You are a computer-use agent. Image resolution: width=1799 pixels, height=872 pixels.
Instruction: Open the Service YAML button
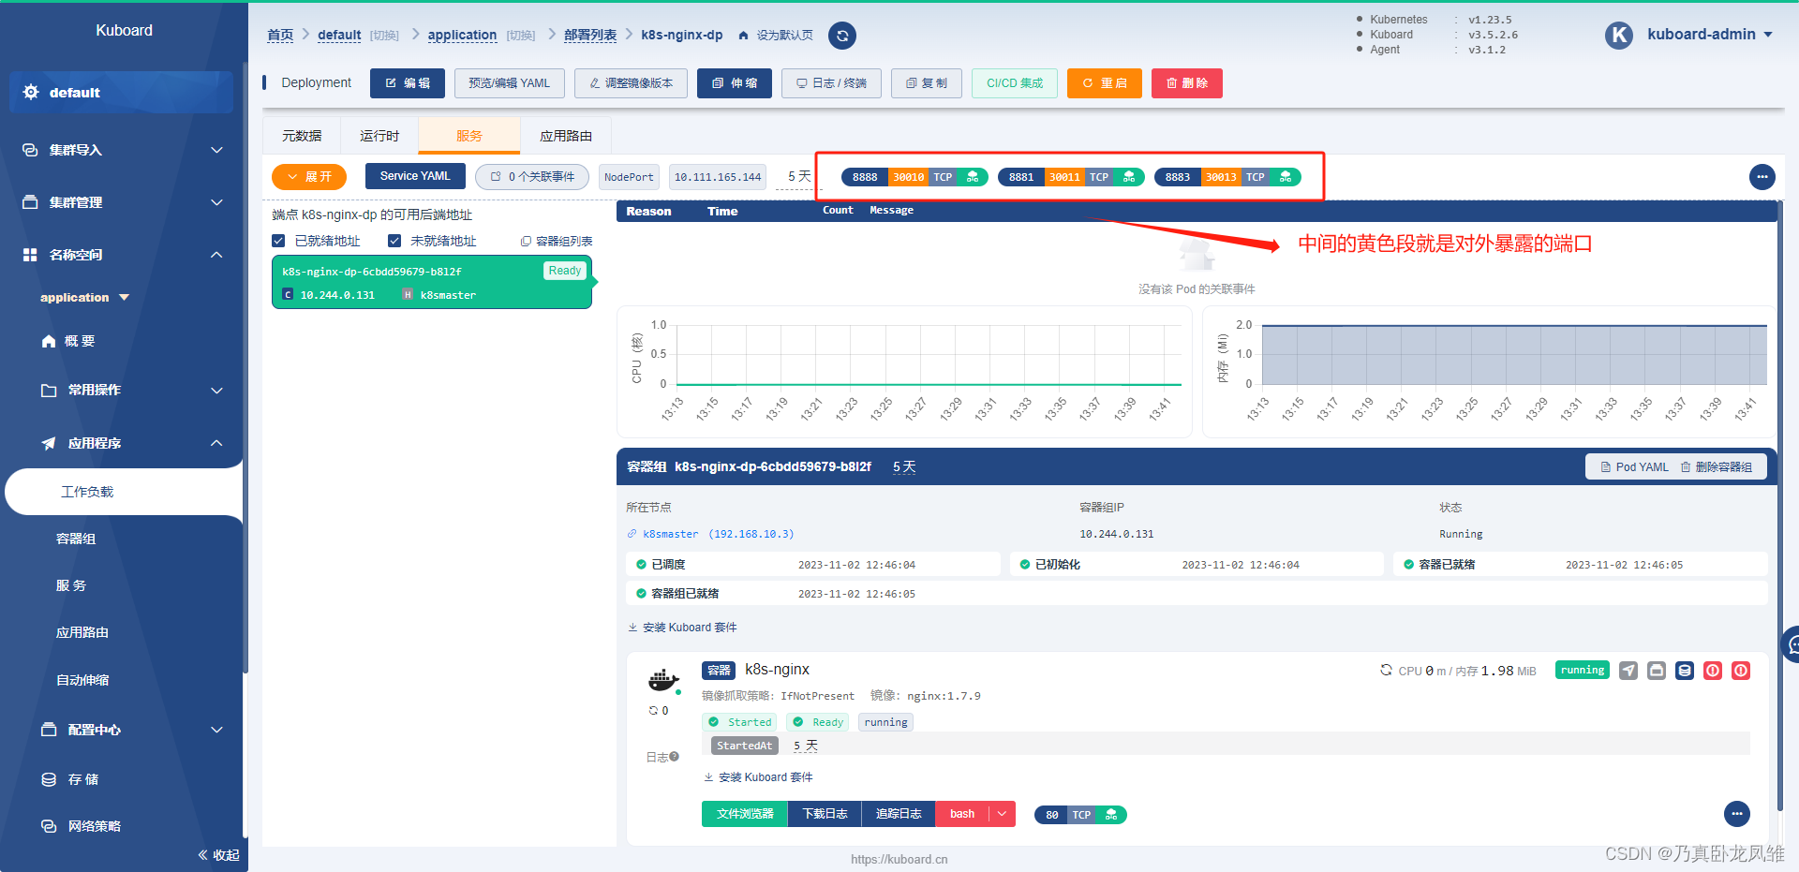click(x=415, y=176)
